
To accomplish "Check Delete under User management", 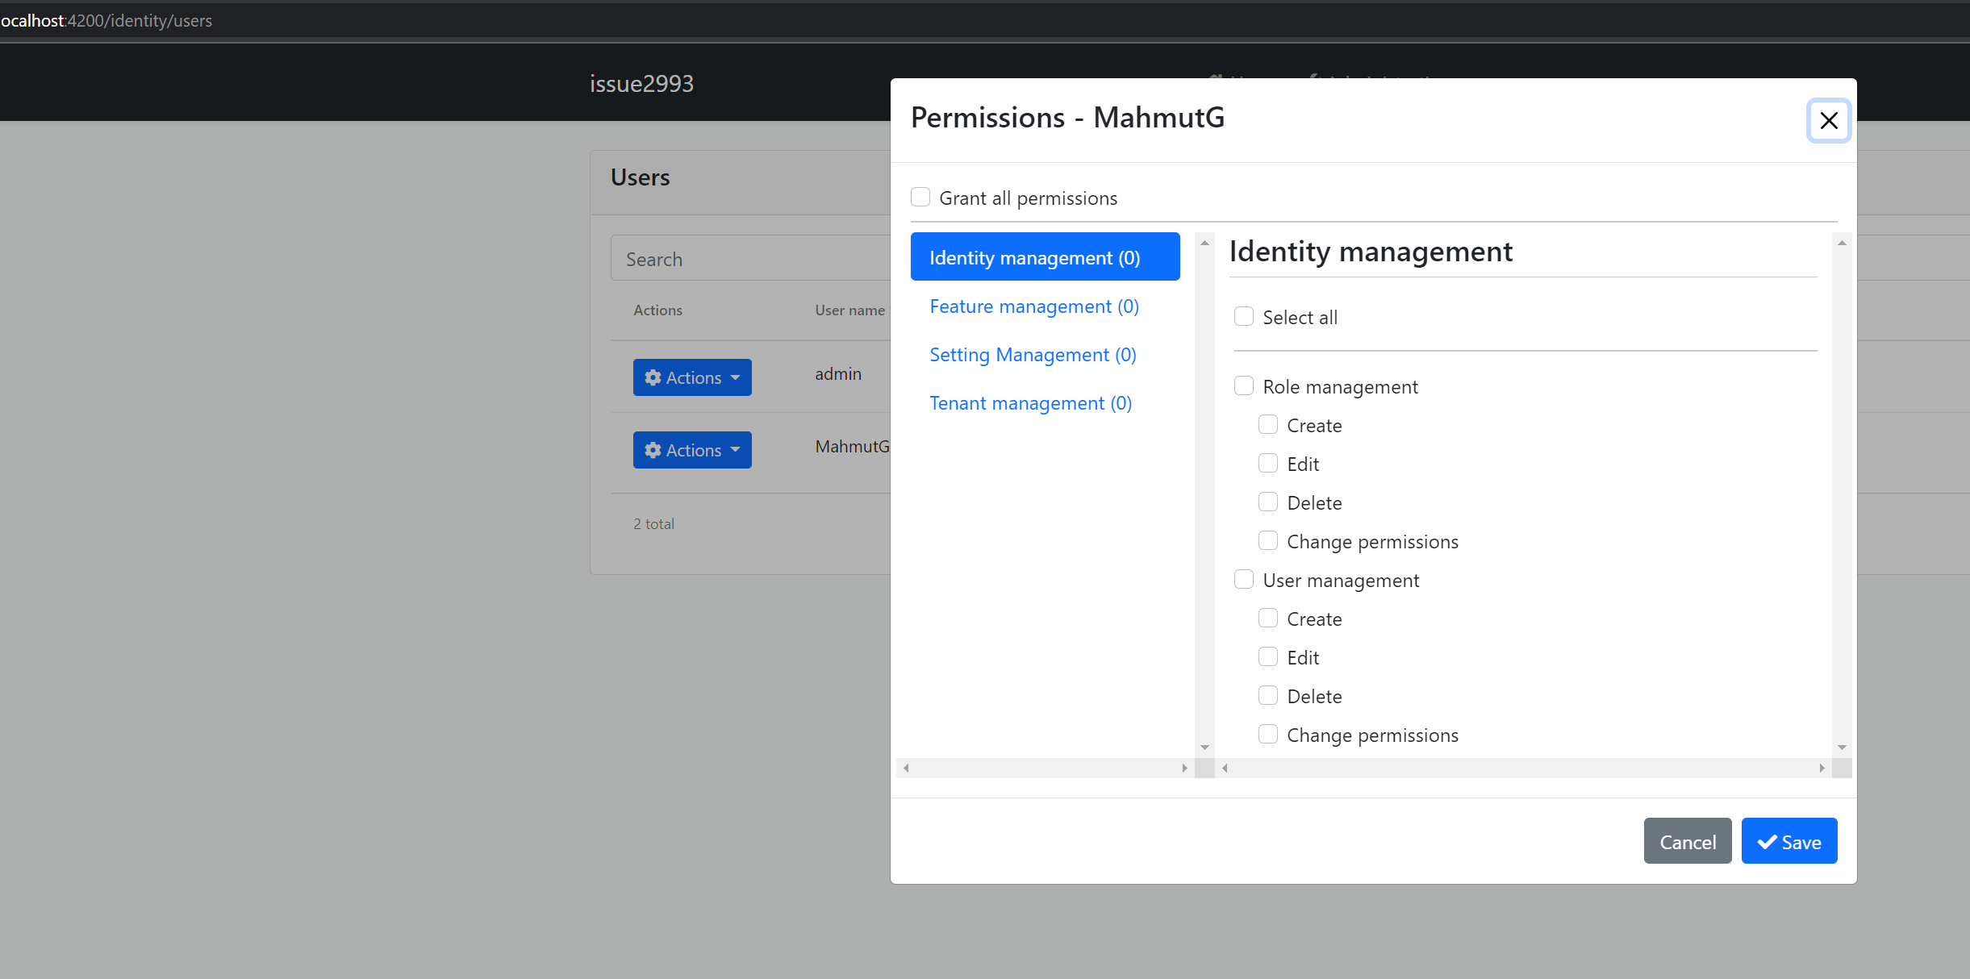I will click(1268, 694).
